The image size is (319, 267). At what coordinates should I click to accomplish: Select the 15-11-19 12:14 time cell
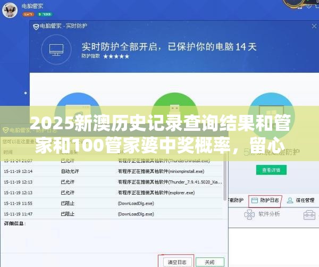point(18,171)
